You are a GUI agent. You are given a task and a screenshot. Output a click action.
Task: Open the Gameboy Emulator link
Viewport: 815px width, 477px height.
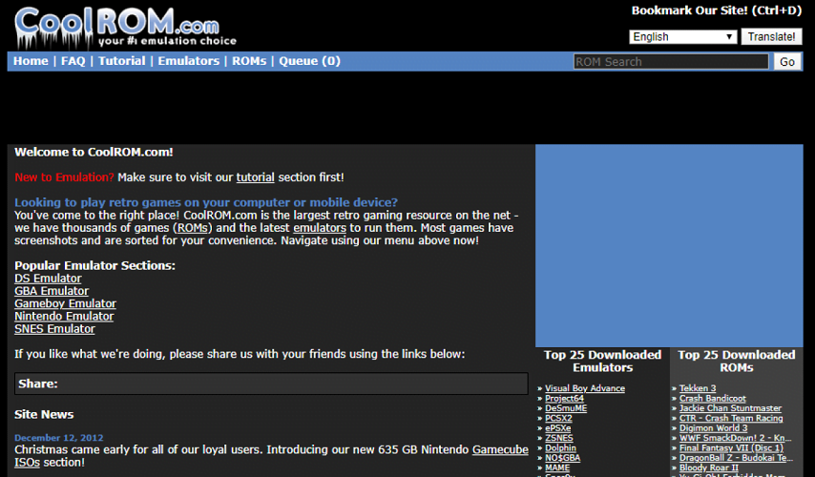(66, 304)
